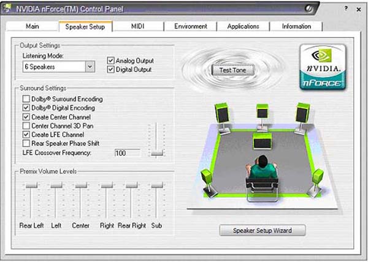
Task: Click the Rear Right volume slider knob
Action: tap(132, 185)
